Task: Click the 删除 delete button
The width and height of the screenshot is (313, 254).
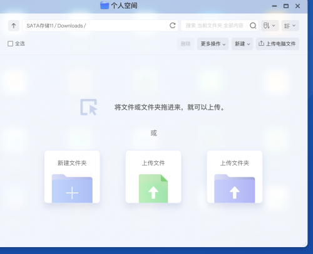Action: pyautogui.click(x=185, y=44)
